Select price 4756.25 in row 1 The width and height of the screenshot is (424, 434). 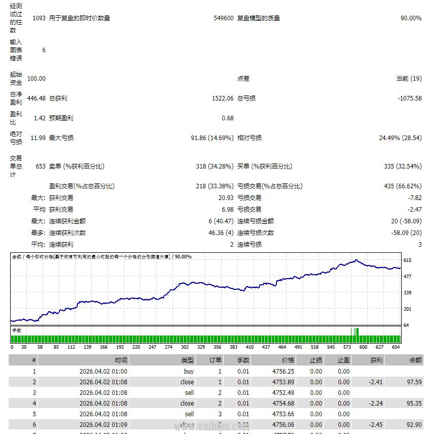[x=283, y=372]
